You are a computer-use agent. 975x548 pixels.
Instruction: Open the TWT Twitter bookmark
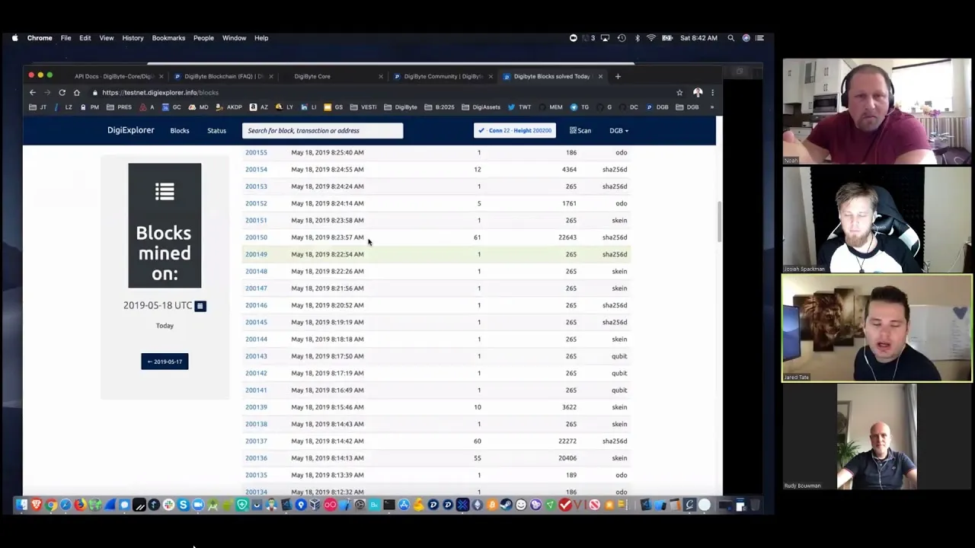pos(519,107)
